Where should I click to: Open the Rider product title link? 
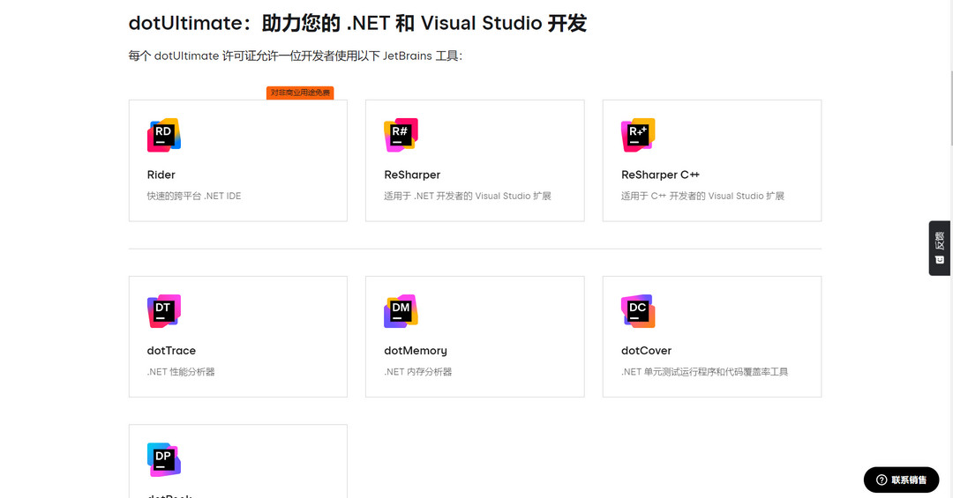[161, 175]
